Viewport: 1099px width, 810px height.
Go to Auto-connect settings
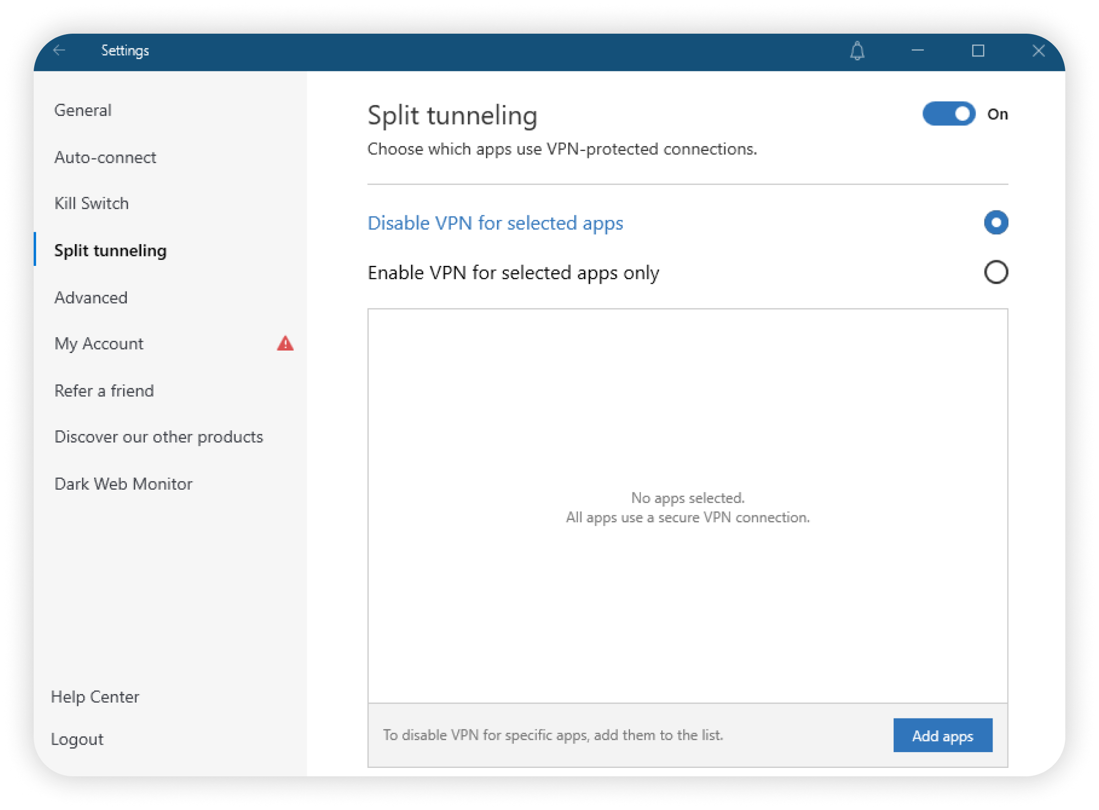point(105,157)
